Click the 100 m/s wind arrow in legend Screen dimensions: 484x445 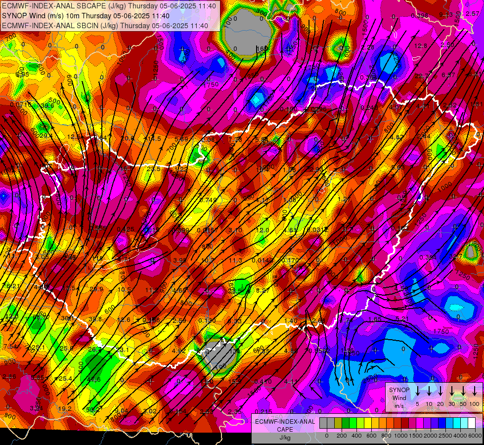475,391
